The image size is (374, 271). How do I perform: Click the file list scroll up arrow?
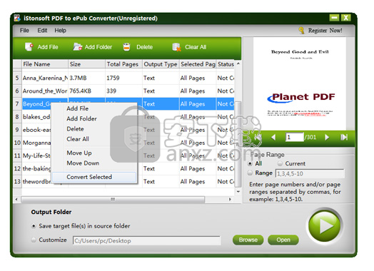(x=238, y=64)
